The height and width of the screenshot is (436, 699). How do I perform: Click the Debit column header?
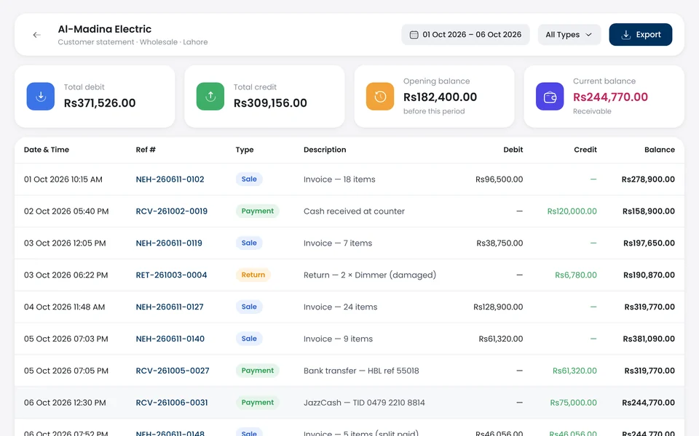(x=513, y=150)
